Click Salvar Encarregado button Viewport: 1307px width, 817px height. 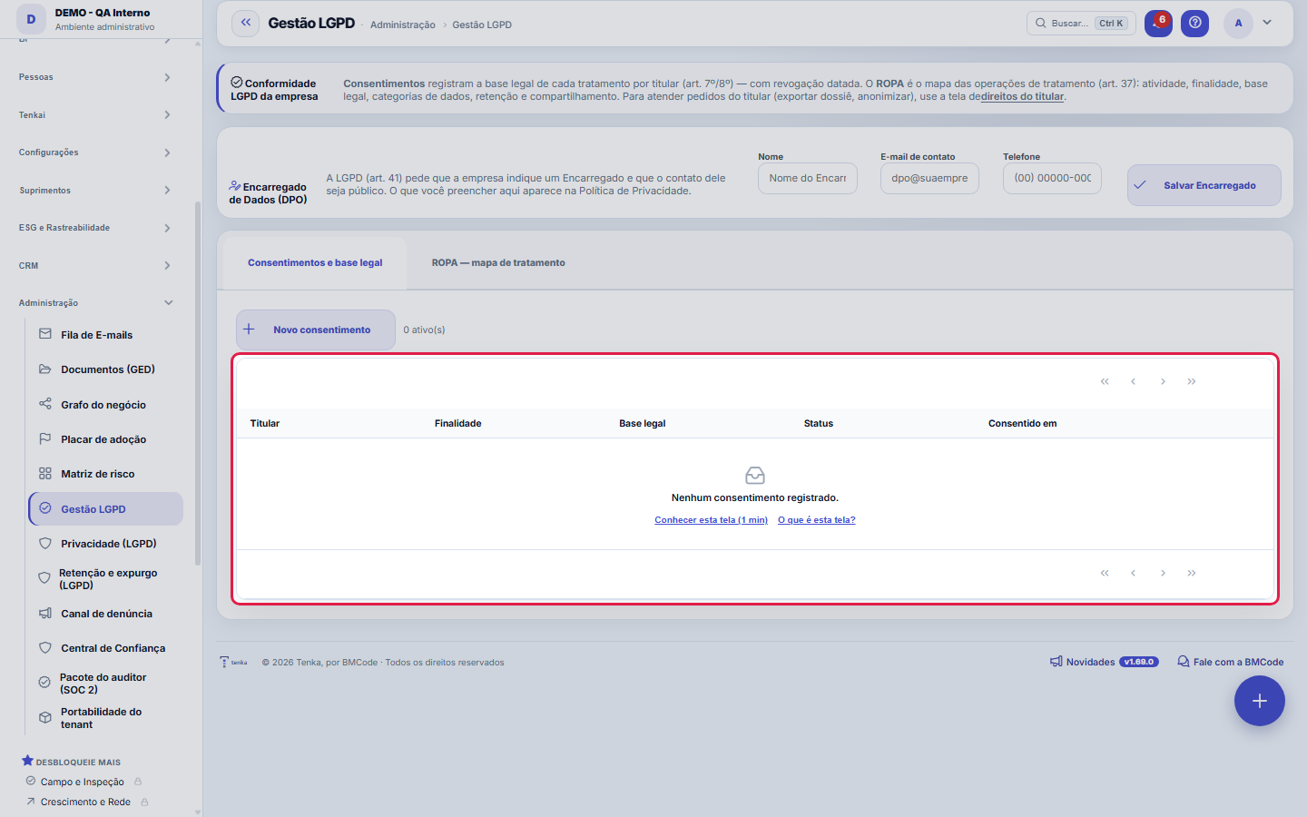(x=1204, y=185)
